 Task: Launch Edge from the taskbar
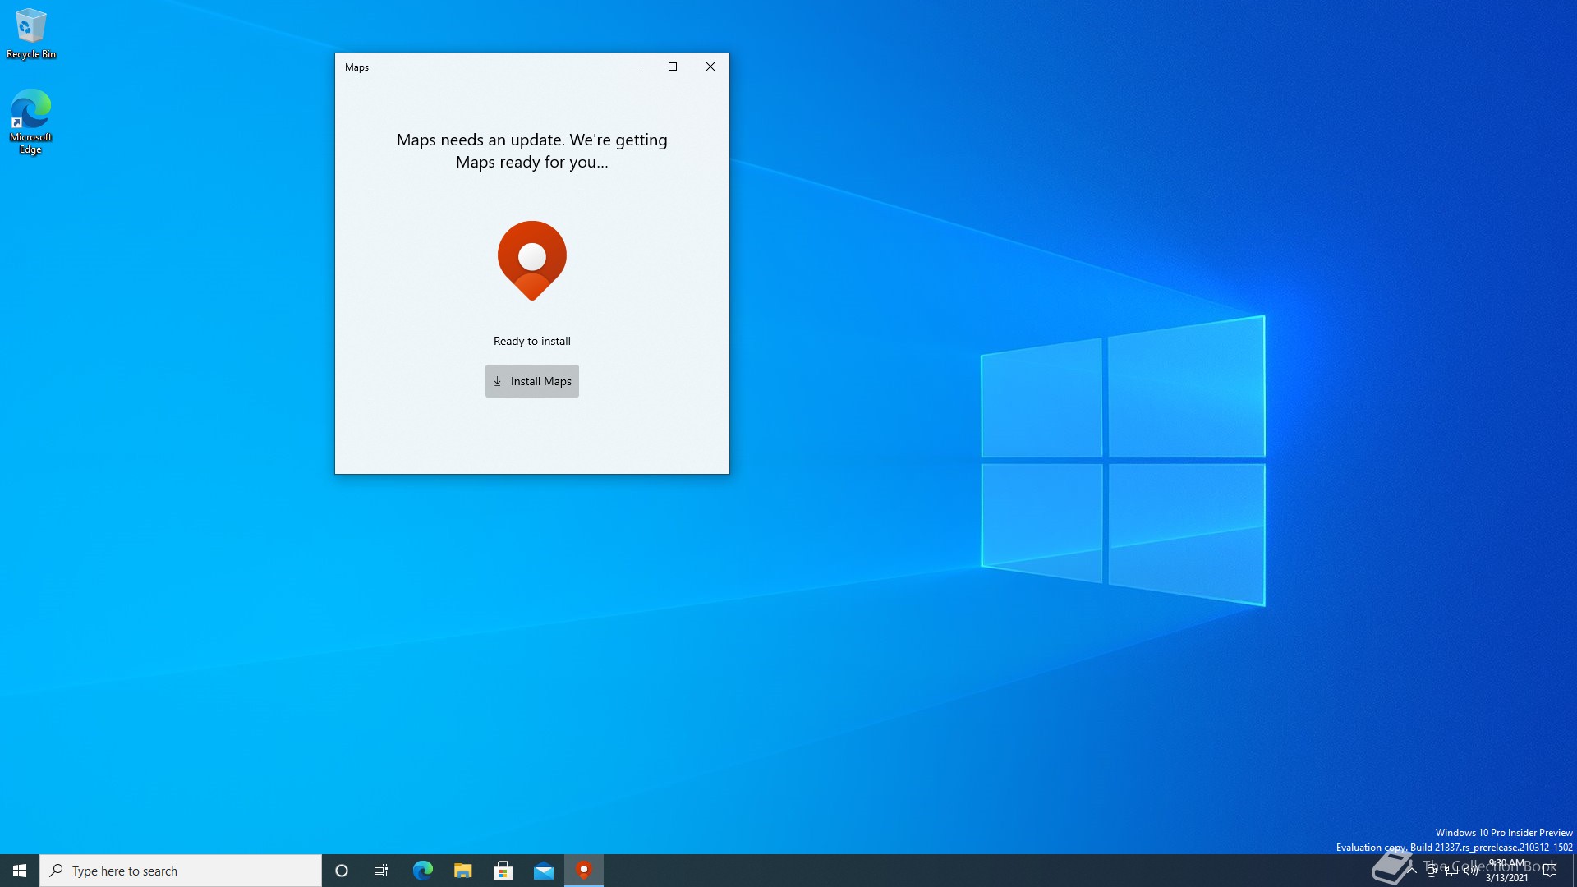(x=422, y=871)
